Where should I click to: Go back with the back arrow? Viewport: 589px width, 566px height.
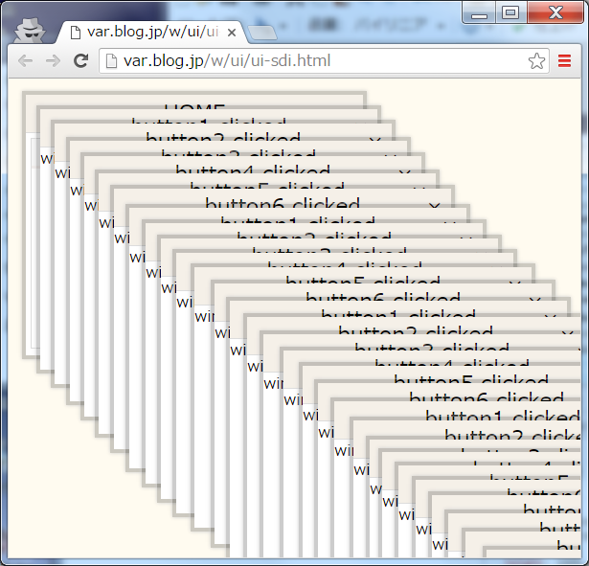[x=25, y=61]
